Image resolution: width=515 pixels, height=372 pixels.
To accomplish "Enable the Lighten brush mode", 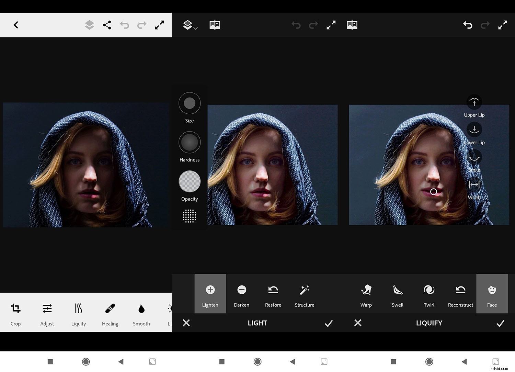I will 210,294.
